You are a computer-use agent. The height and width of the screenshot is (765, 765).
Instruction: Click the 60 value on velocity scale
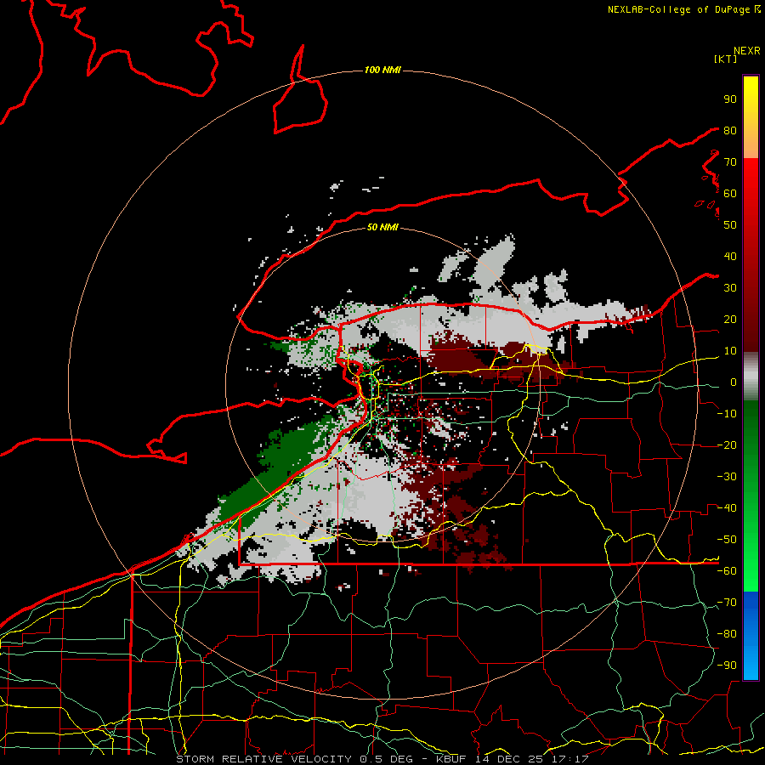coord(730,193)
